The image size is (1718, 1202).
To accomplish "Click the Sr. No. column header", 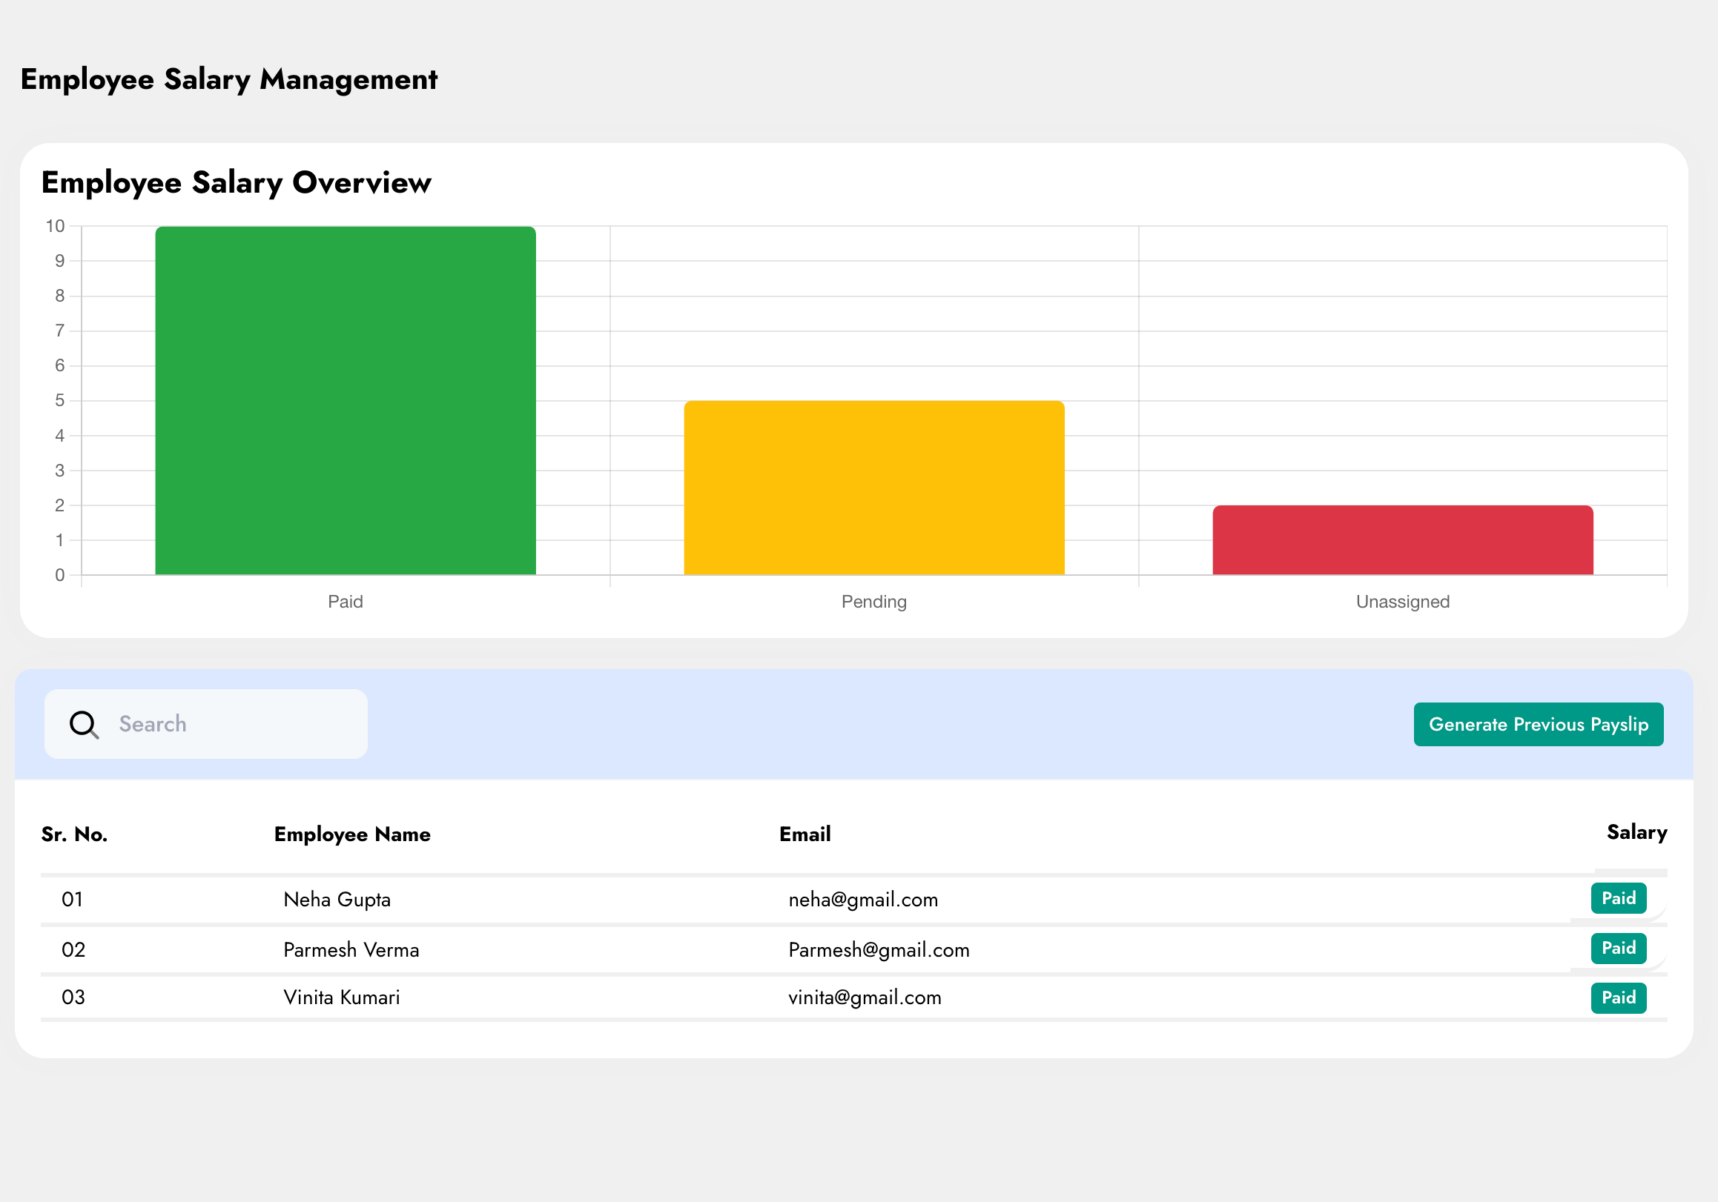I will pos(74,834).
